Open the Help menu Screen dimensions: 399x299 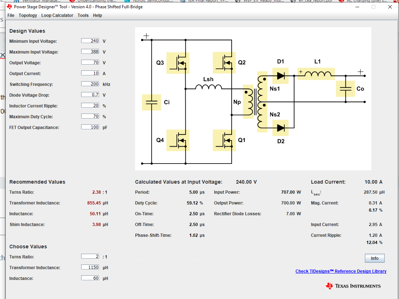pos(97,15)
